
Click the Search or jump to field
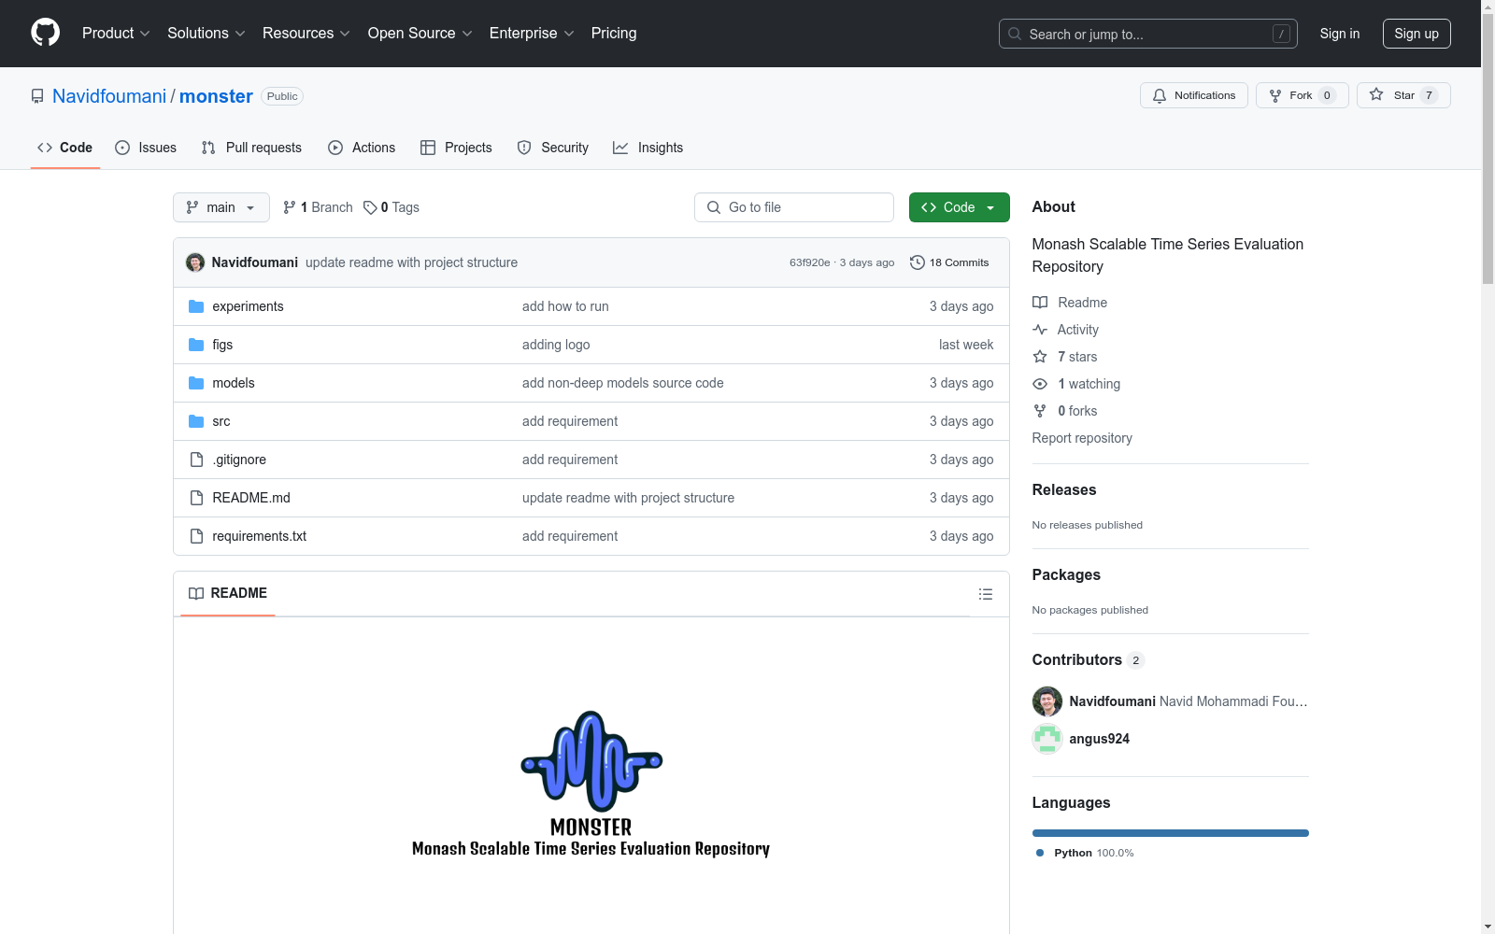[1147, 34]
